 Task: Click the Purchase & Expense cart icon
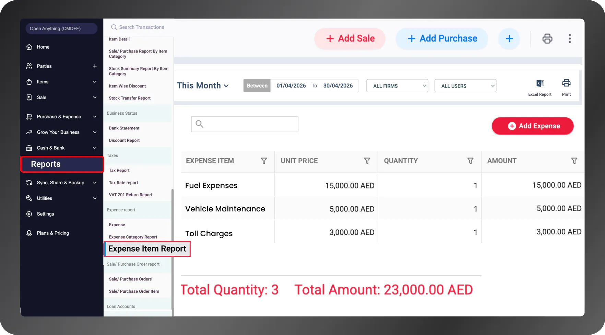(x=29, y=117)
